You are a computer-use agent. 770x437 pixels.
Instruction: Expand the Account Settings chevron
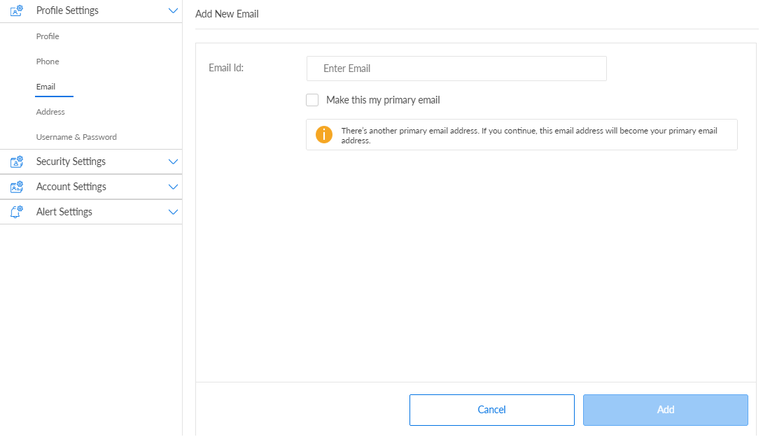click(x=174, y=187)
